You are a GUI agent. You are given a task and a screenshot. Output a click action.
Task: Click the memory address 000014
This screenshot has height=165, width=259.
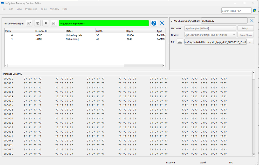pos(8,97)
